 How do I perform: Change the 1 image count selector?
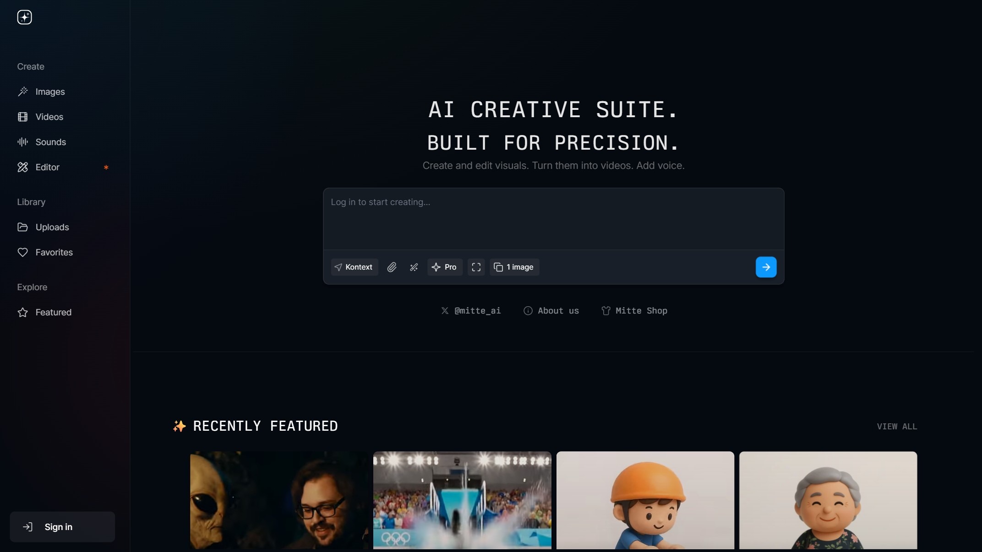[x=514, y=267]
